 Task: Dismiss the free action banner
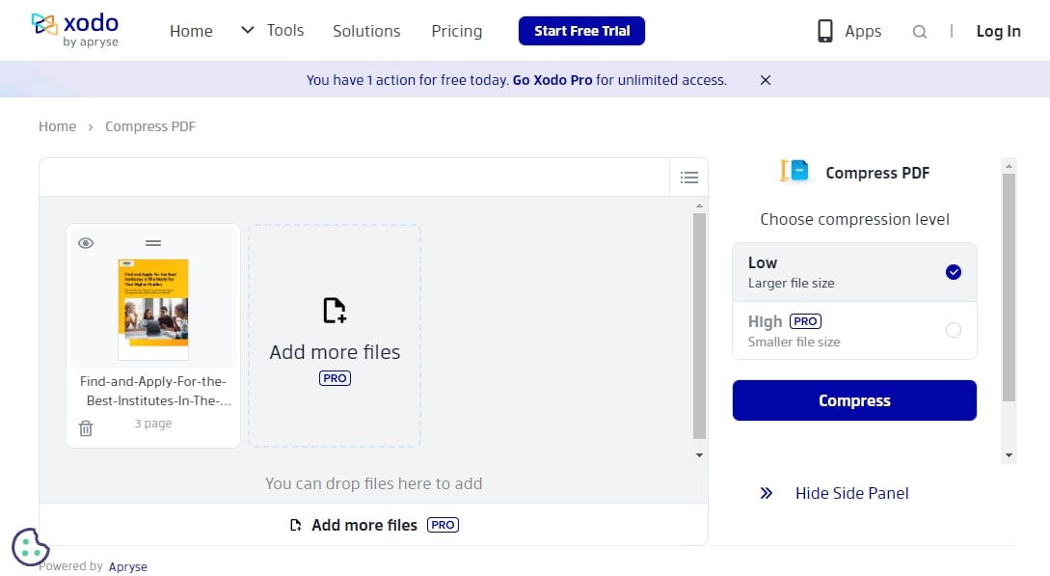pyautogui.click(x=765, y=80)
